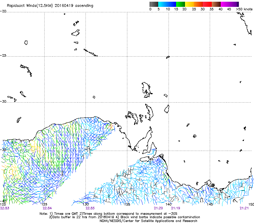Viewport: 254px width, 223px height.
Task: Click the '-30' latitude axis label
Action: click(x=3, y=101)
